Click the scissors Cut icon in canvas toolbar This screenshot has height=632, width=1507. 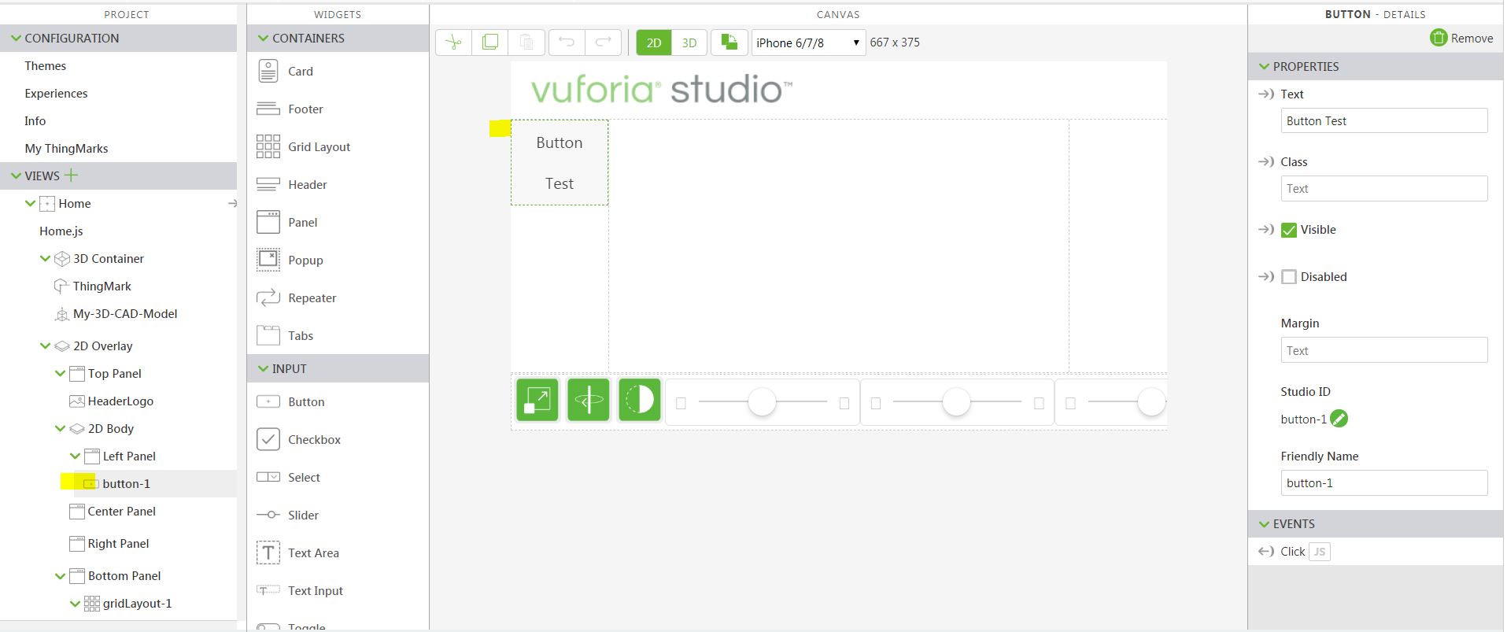pyautogui.click(x=453, y=43)
